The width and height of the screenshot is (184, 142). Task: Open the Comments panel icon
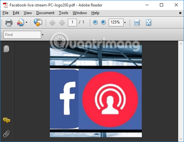click(6, 120)
